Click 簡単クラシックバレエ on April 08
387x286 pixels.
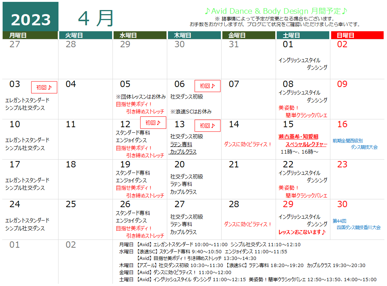pyautogui.click(x=306, y=115)
